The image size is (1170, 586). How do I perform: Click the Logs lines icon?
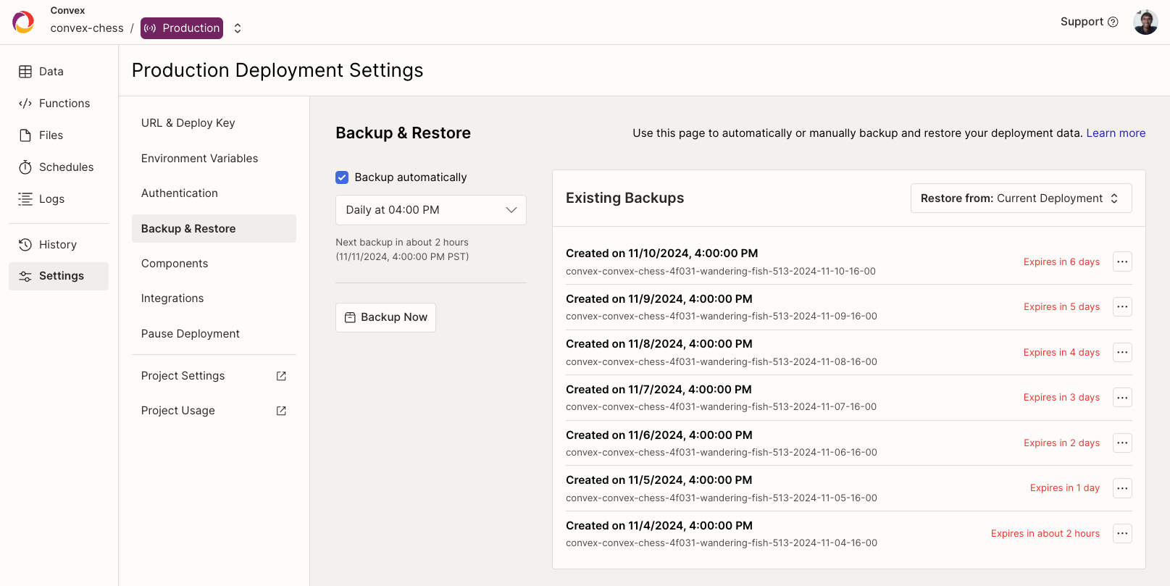pos(25,199)
